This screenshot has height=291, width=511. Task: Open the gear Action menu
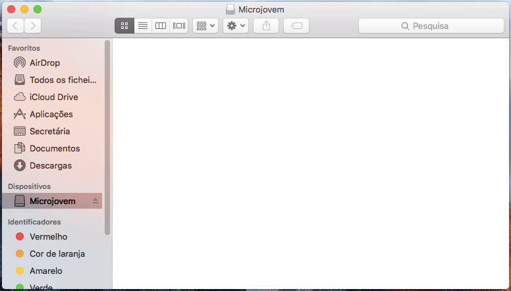(236, 26)
